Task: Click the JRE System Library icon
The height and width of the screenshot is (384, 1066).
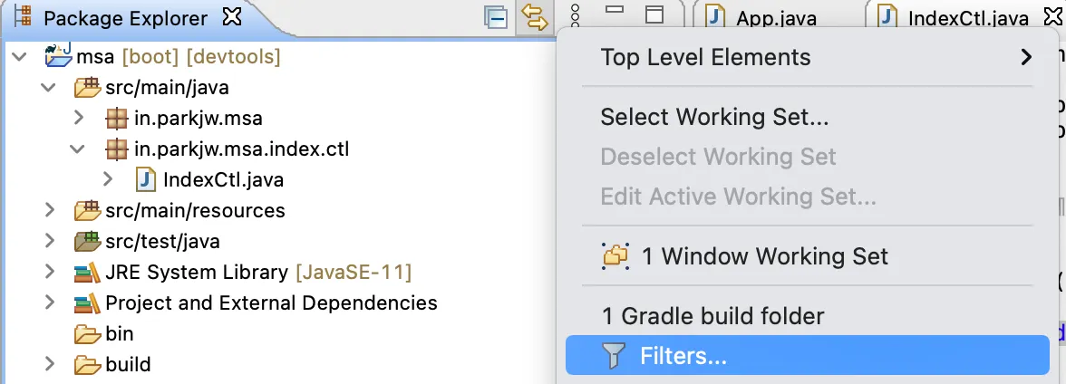Action: point(87,273)
